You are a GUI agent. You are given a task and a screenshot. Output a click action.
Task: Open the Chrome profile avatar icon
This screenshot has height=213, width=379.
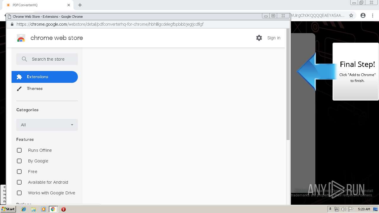(363, 15)
